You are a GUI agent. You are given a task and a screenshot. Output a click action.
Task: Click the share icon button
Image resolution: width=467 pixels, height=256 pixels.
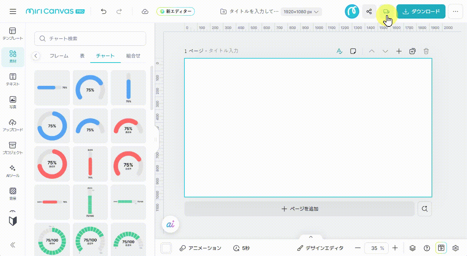(369, 11)
